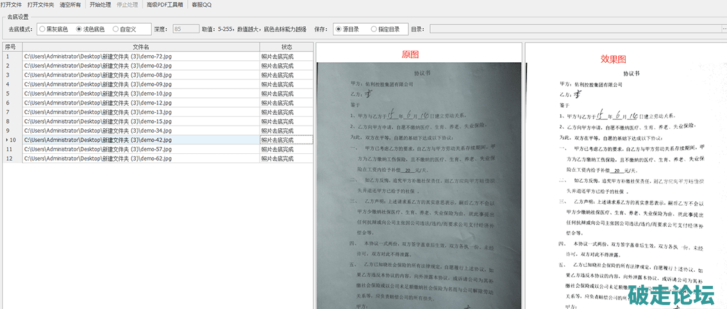This screenshot has height=309, width=727.
Task: Sort by the 文件名 column header
Action: point(141,47)
